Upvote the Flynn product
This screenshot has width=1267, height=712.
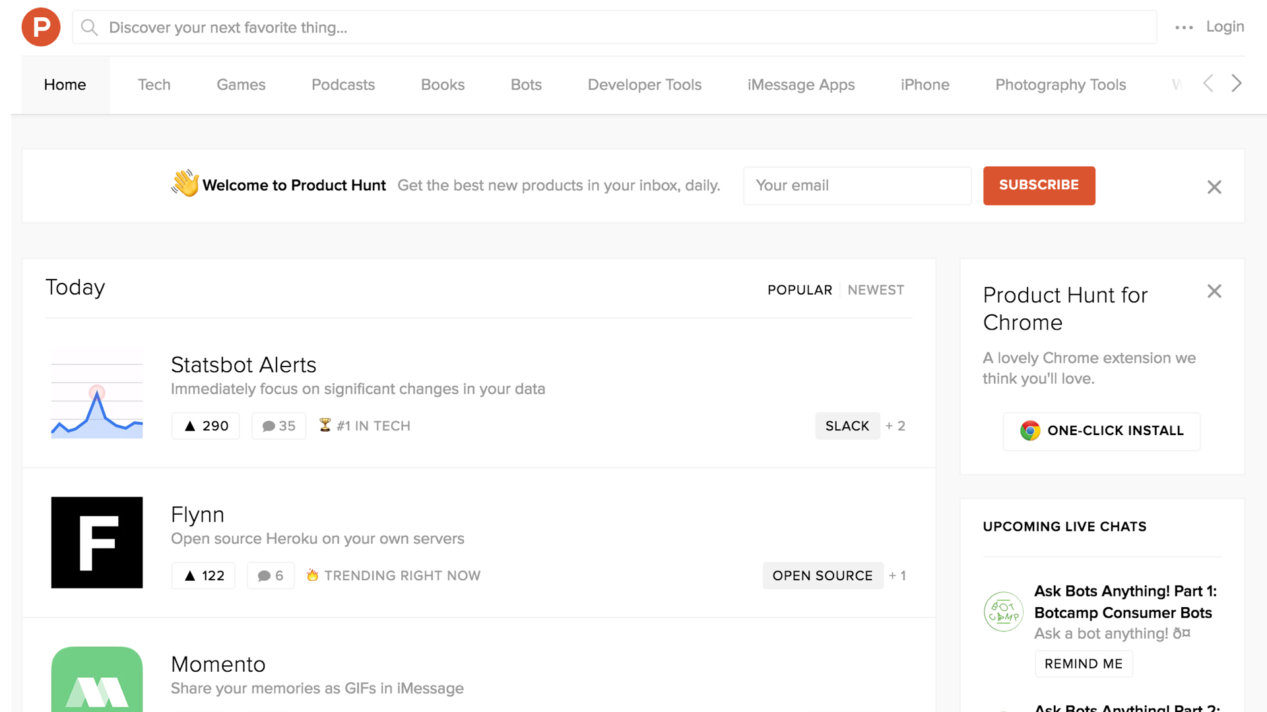coord(203,576)
